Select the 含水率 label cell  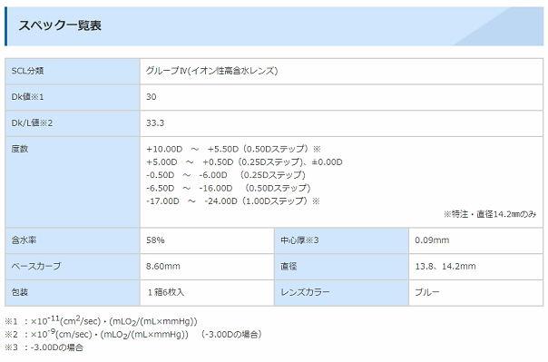(73, 240)
